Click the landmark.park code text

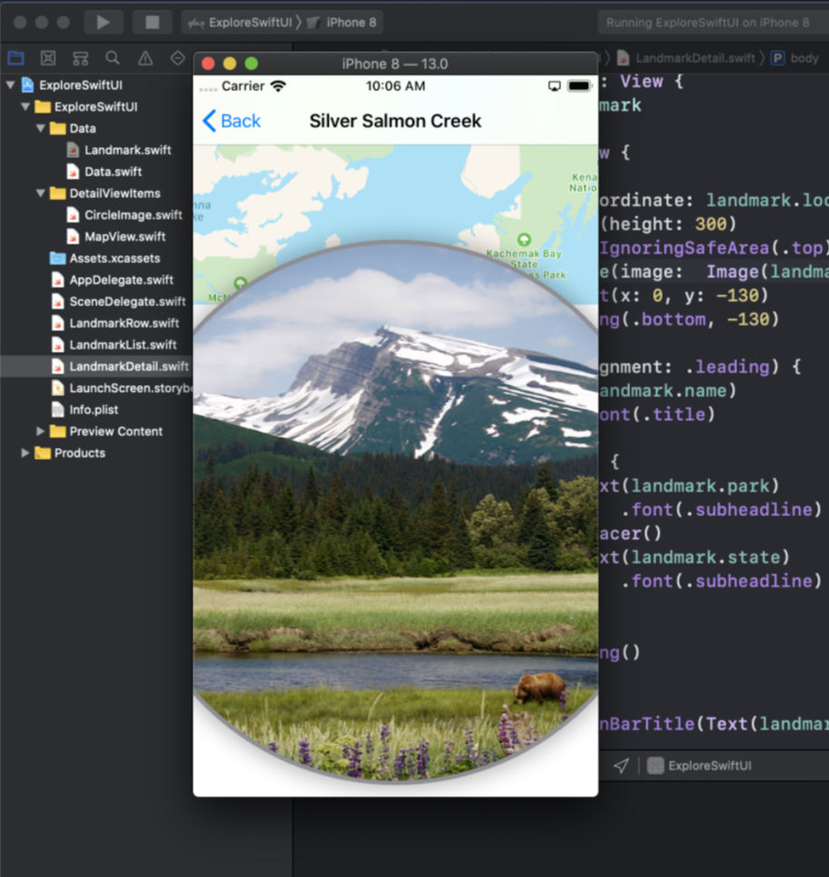pyautogui.click(x=700, y=486)
